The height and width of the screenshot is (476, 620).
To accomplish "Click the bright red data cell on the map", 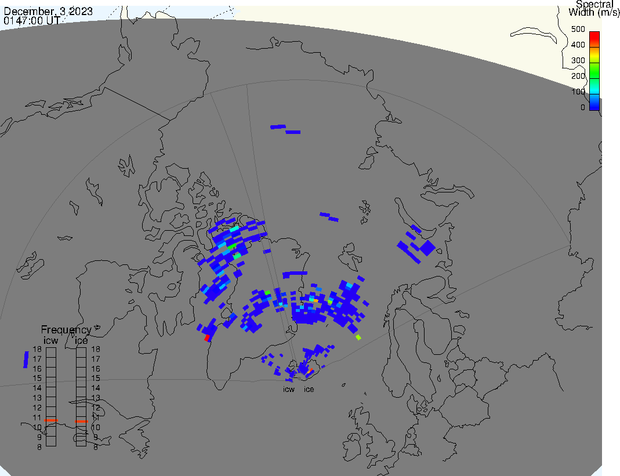I will (x=207, y=337).
